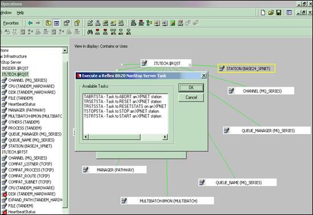Click the QUEUE_NAME (MQ_SERIES) diagram node
The height and width of the screenshot is (215, 313).
click(238, 182)
